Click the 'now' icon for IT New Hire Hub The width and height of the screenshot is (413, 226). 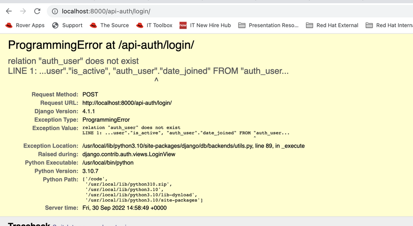point(183,25)
